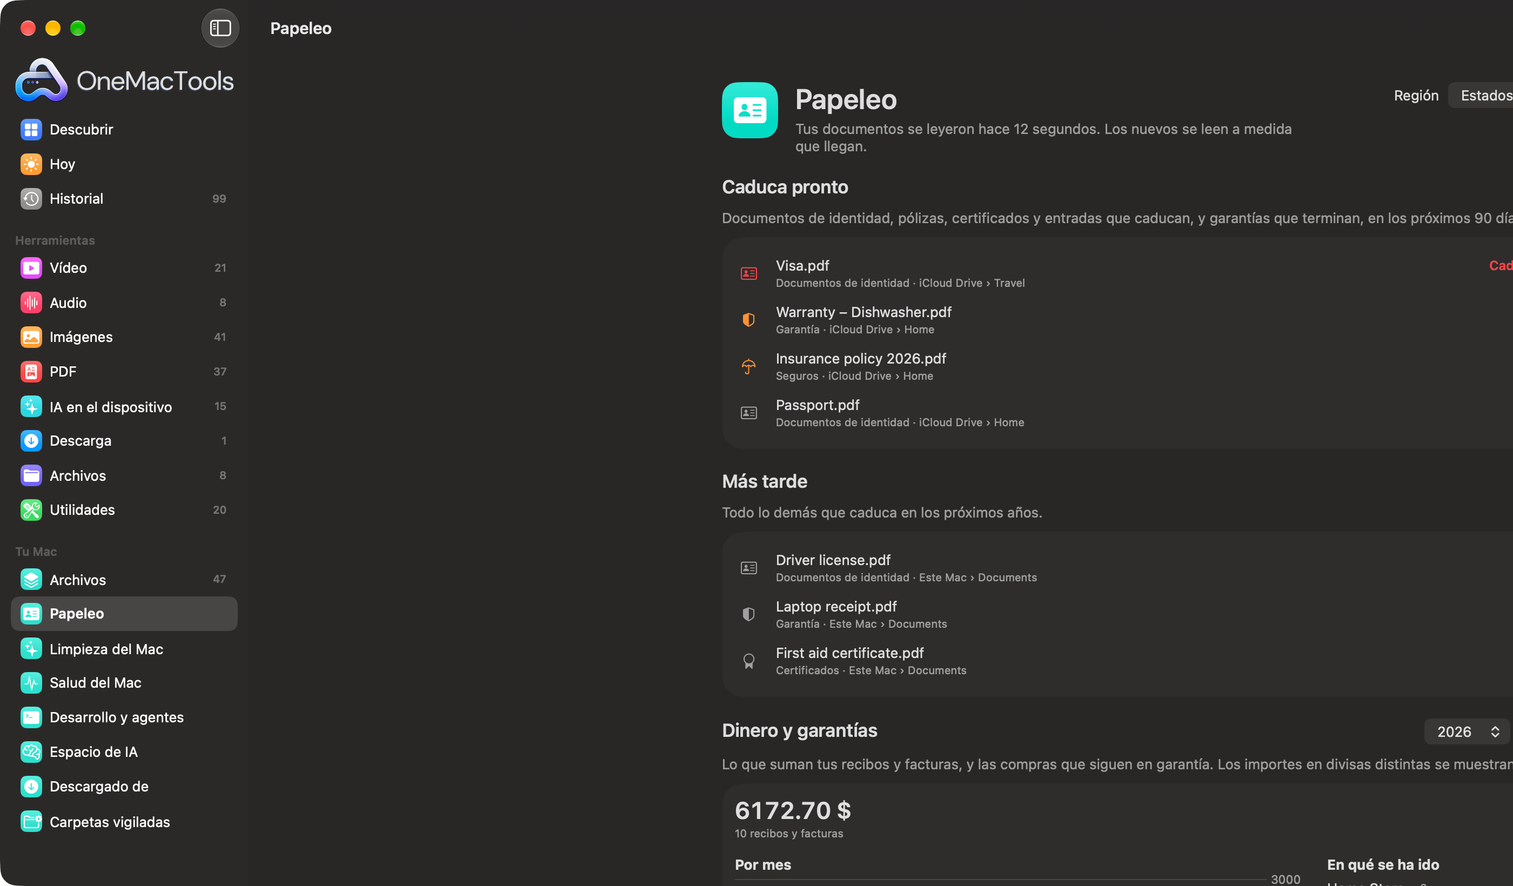Open Salud del Mac
The height and width of the screenshot is (886, 1513).
[124, 682]
